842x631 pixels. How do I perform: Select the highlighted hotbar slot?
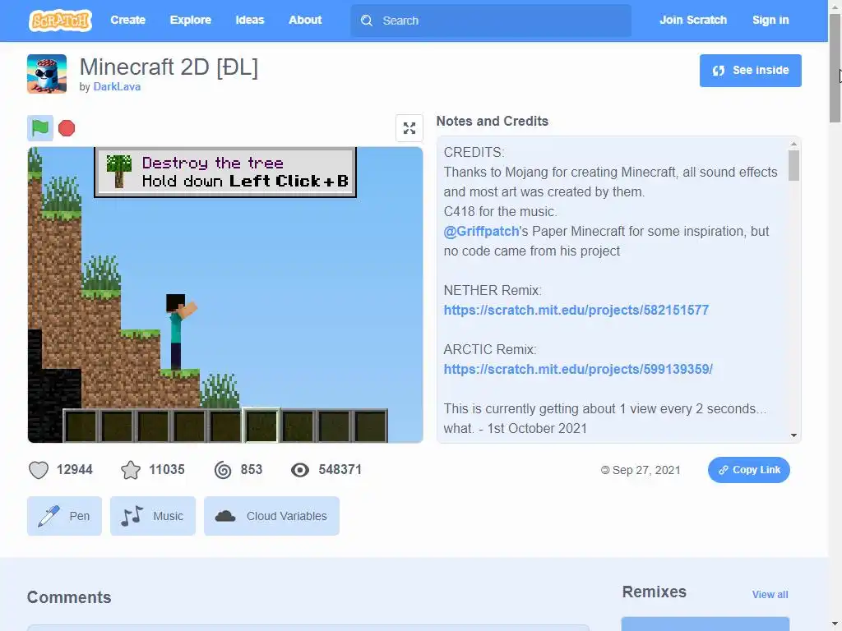pyautogui.click(x=261, y=426)
